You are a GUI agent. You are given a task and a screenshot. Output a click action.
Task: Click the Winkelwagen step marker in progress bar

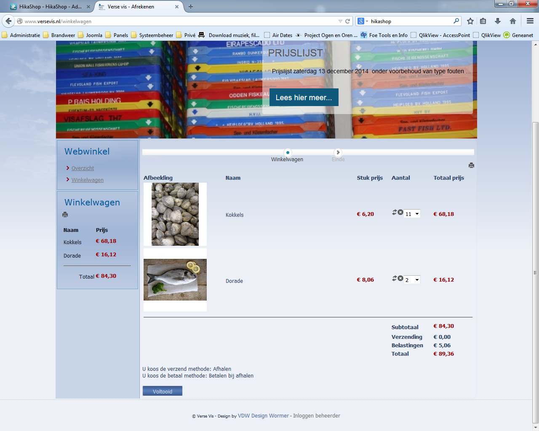pyautogui.click(x=288, y=152)
